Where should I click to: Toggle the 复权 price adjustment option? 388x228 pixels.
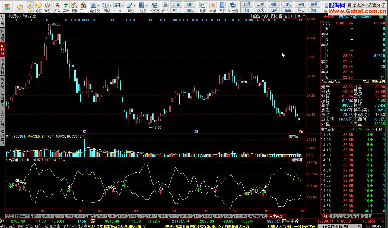[273, 16]
